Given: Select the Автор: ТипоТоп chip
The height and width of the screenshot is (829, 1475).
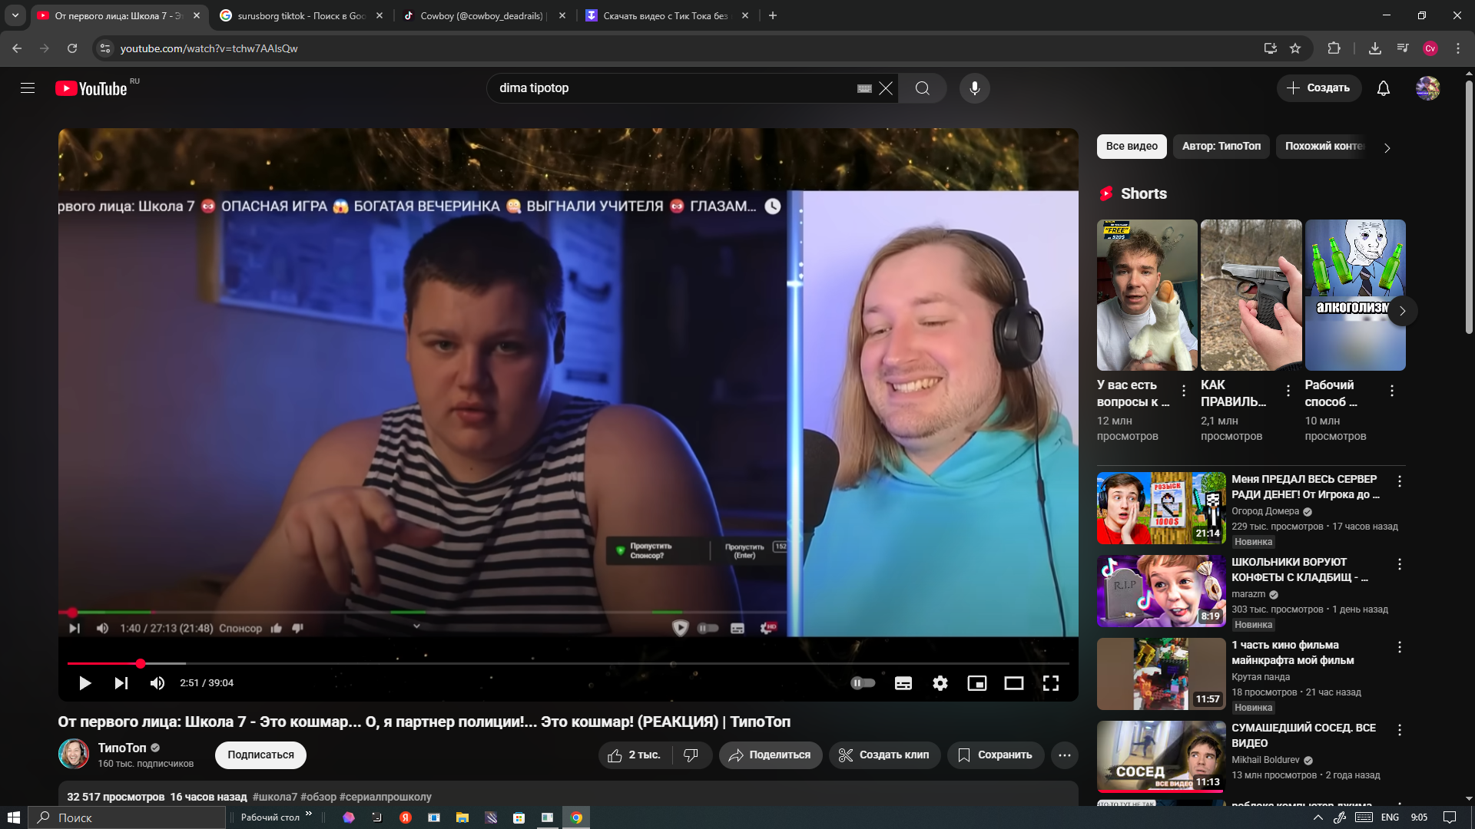Looking at the screenshot, I should click(x=1221, y=147).
